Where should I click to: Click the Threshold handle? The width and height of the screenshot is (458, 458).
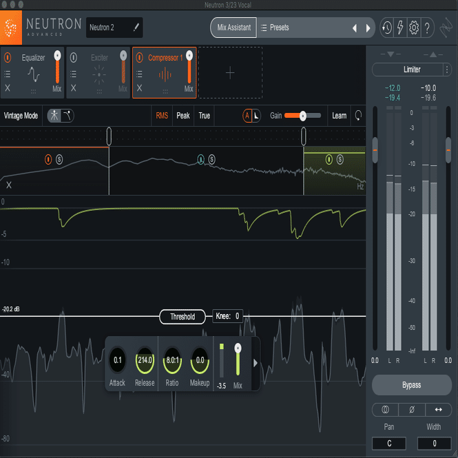tap(183, 317)
